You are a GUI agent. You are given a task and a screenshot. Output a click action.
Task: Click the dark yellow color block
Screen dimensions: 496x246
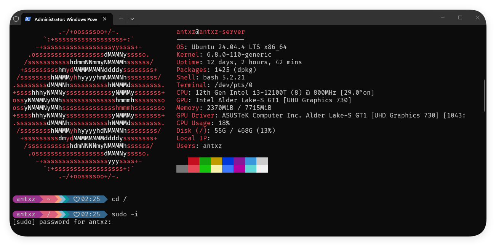pyautogui.click(x=216, y=161)
